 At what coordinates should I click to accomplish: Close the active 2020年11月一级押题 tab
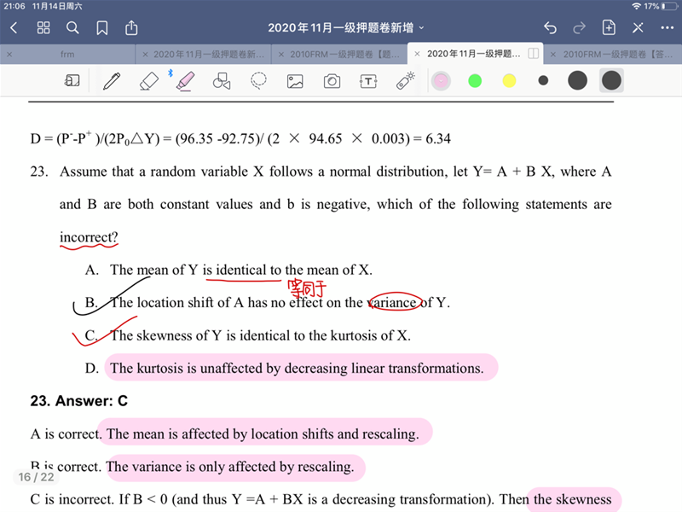[417, 54]
